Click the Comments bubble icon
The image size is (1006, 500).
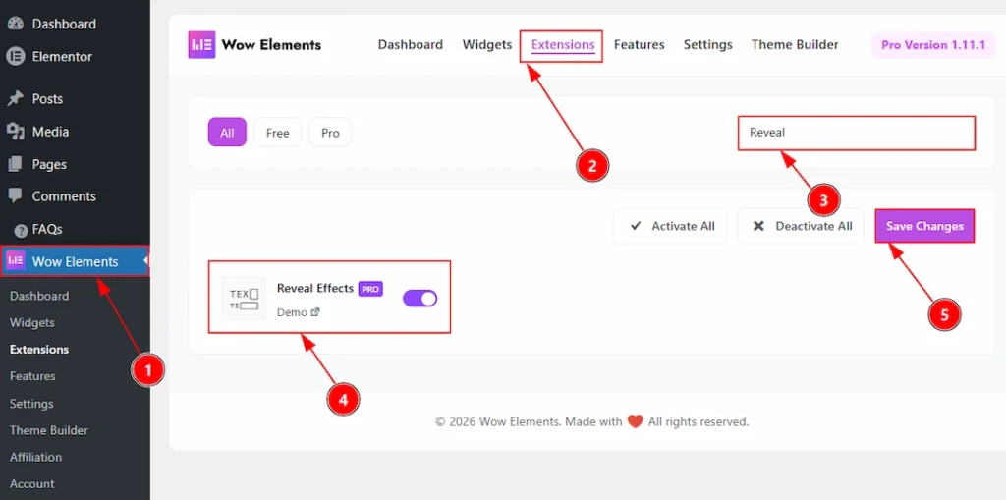[x=16, y=196]
